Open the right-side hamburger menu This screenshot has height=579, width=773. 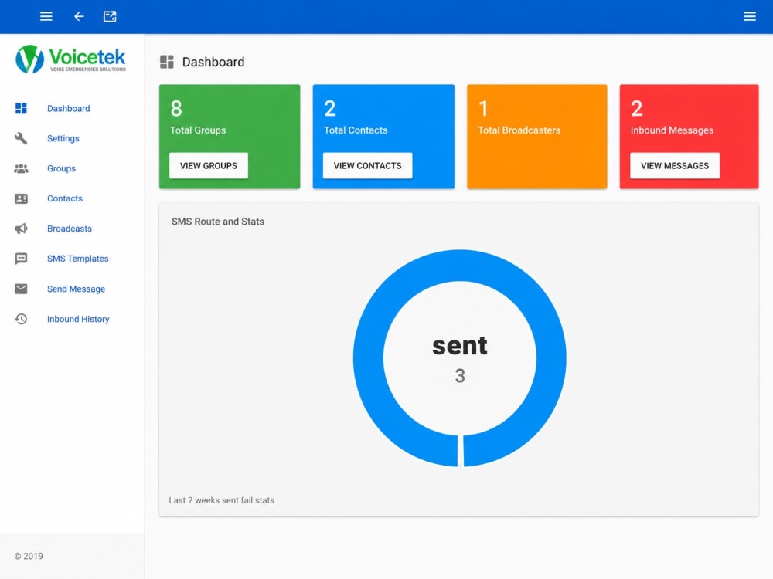pyautogui.click(x=749, y=16)
